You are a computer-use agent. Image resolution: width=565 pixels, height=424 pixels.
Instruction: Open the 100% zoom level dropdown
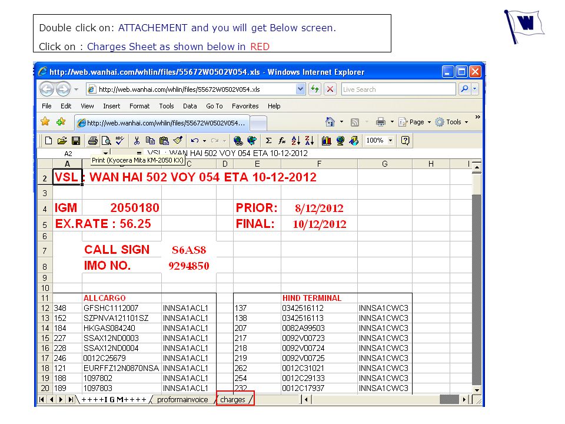pos(390,141)
